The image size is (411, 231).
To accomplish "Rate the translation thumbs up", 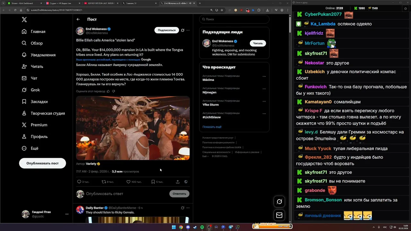I will [108, 91].
